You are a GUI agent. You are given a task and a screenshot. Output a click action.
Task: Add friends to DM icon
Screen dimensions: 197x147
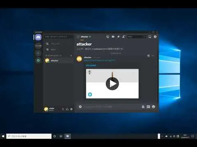tap(124, 37)
